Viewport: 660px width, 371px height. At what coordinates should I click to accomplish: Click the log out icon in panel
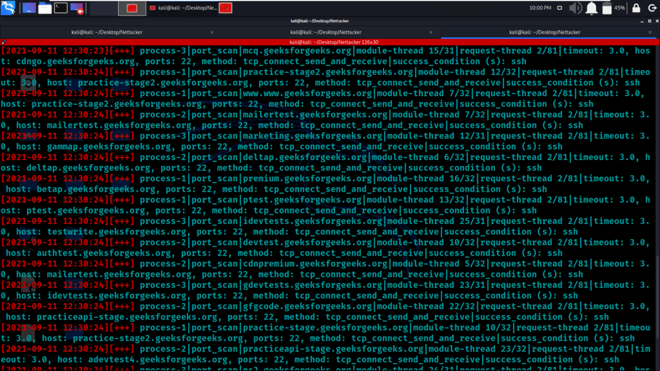[x=652, y=8]
